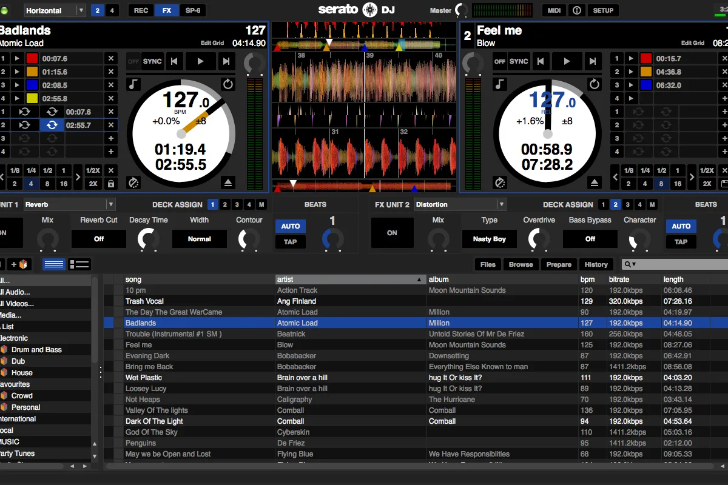
Task: Switch library to album art list view
Action: [79, 264]
